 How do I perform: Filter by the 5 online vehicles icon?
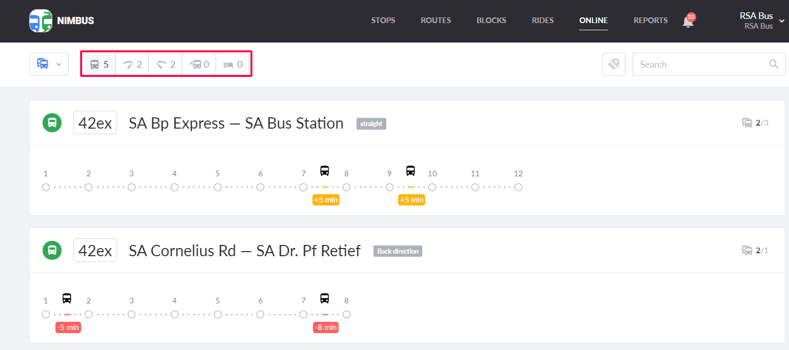pyautogui.click(x=98, y=64)
